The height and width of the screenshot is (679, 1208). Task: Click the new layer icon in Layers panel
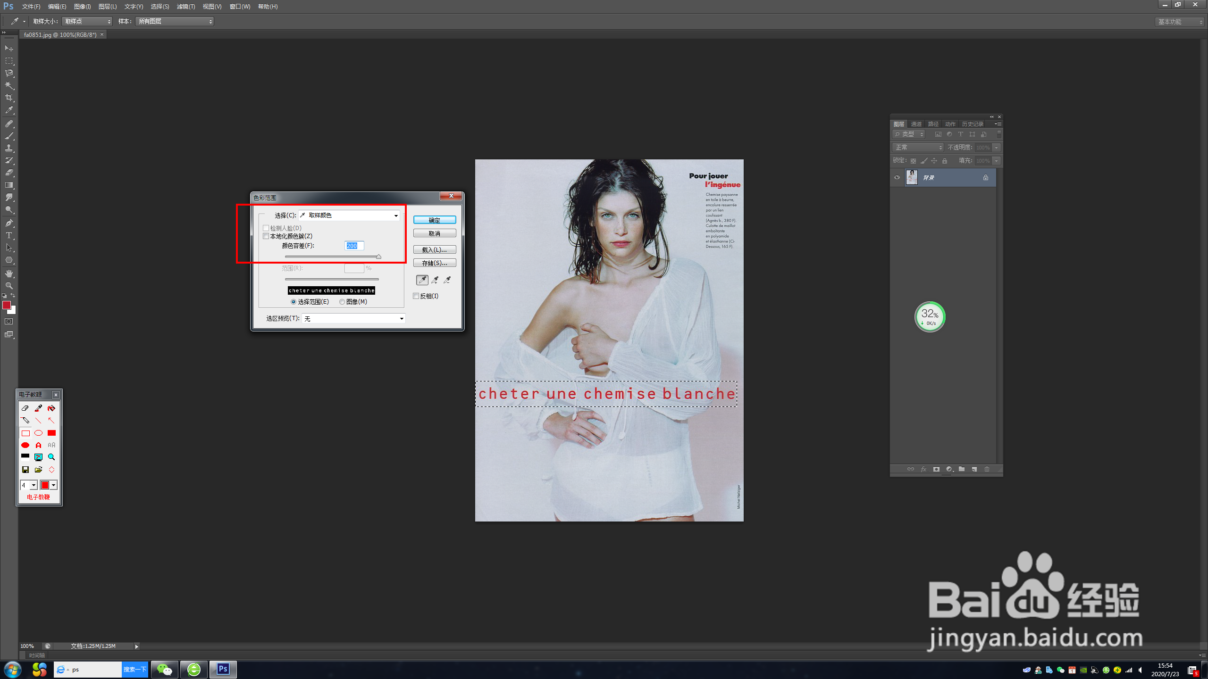pyautogui.click(x=974, y=469)
